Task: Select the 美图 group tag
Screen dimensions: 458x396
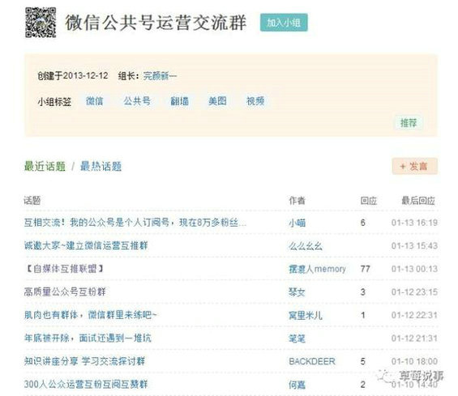Action: pos(217,101)
